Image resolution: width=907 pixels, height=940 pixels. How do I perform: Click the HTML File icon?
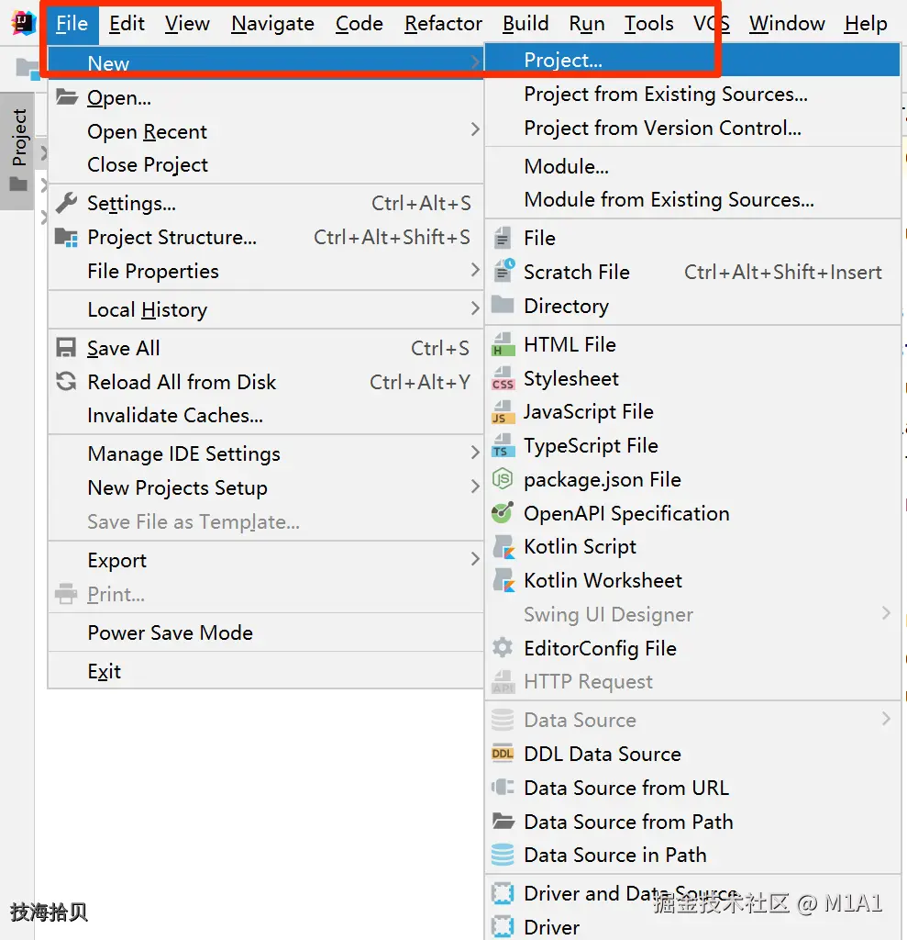coord(503,344)
